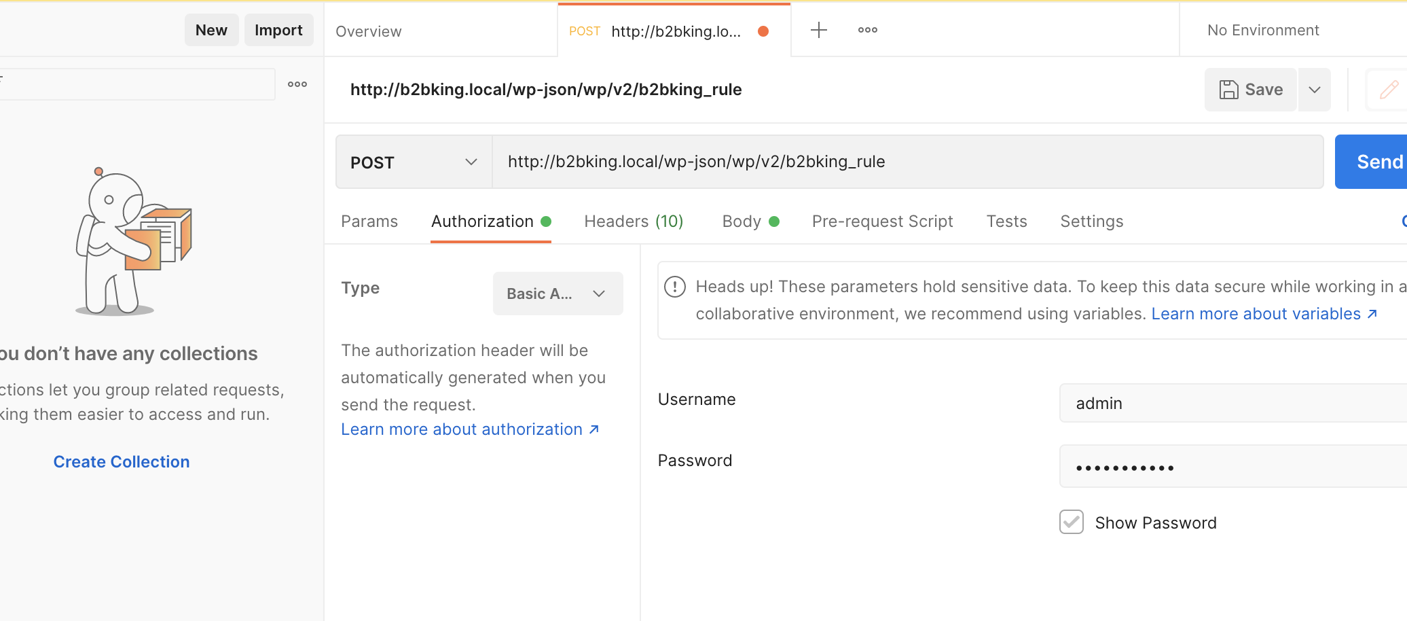Click the sidebar filter search field

tap(137, 84)
